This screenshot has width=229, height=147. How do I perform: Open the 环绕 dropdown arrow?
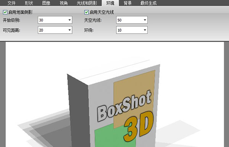point(145,30)
